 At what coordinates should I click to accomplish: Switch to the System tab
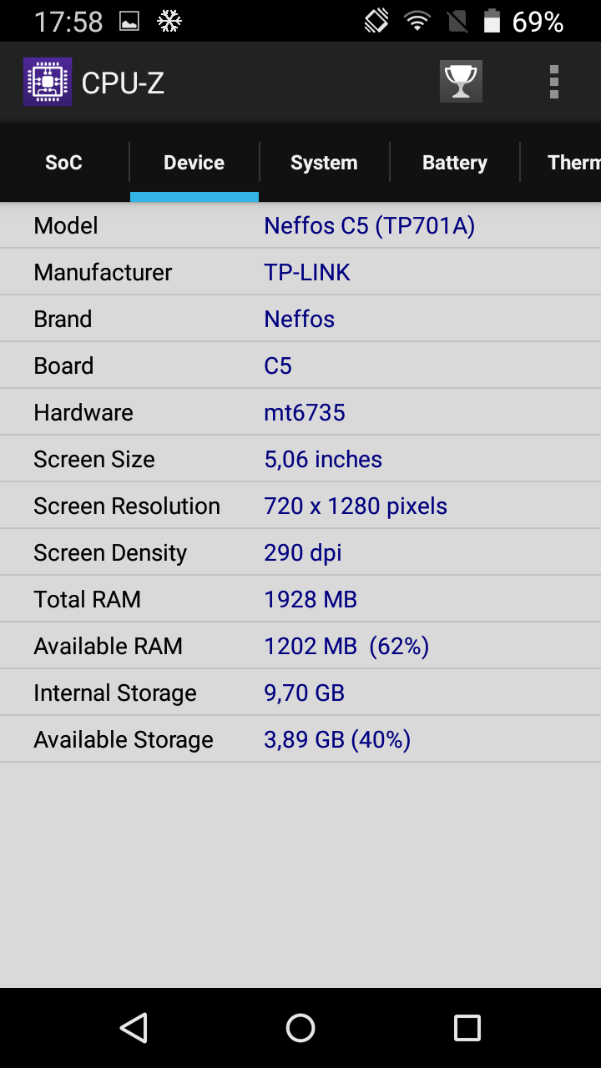tap(324, 162)
